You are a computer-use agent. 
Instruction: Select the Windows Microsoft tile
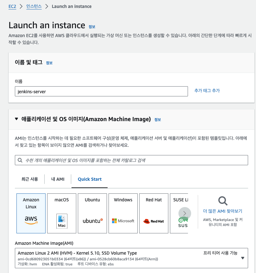point(123,213)
